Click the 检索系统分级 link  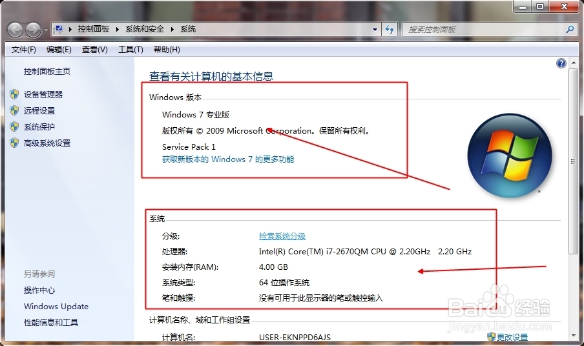click(x=282, y=236)
